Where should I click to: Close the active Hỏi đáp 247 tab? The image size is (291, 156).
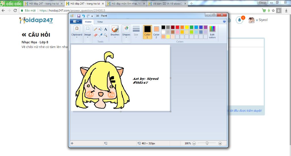[x=103, y=3]
